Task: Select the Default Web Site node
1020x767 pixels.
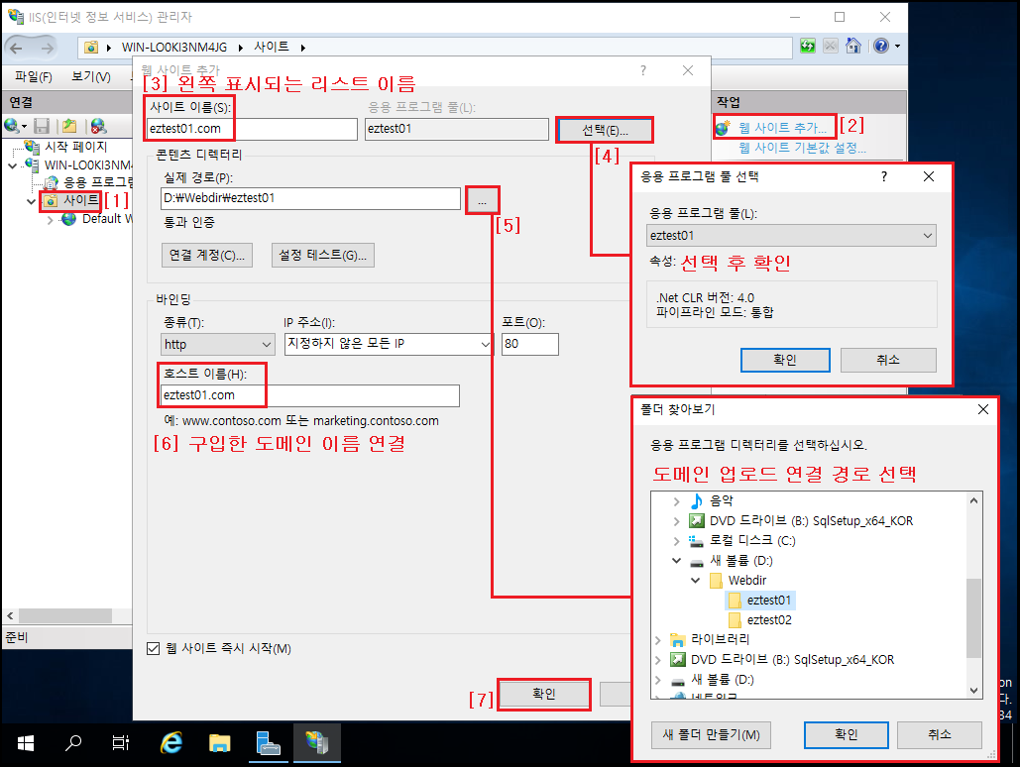Action: coord(107,219)
